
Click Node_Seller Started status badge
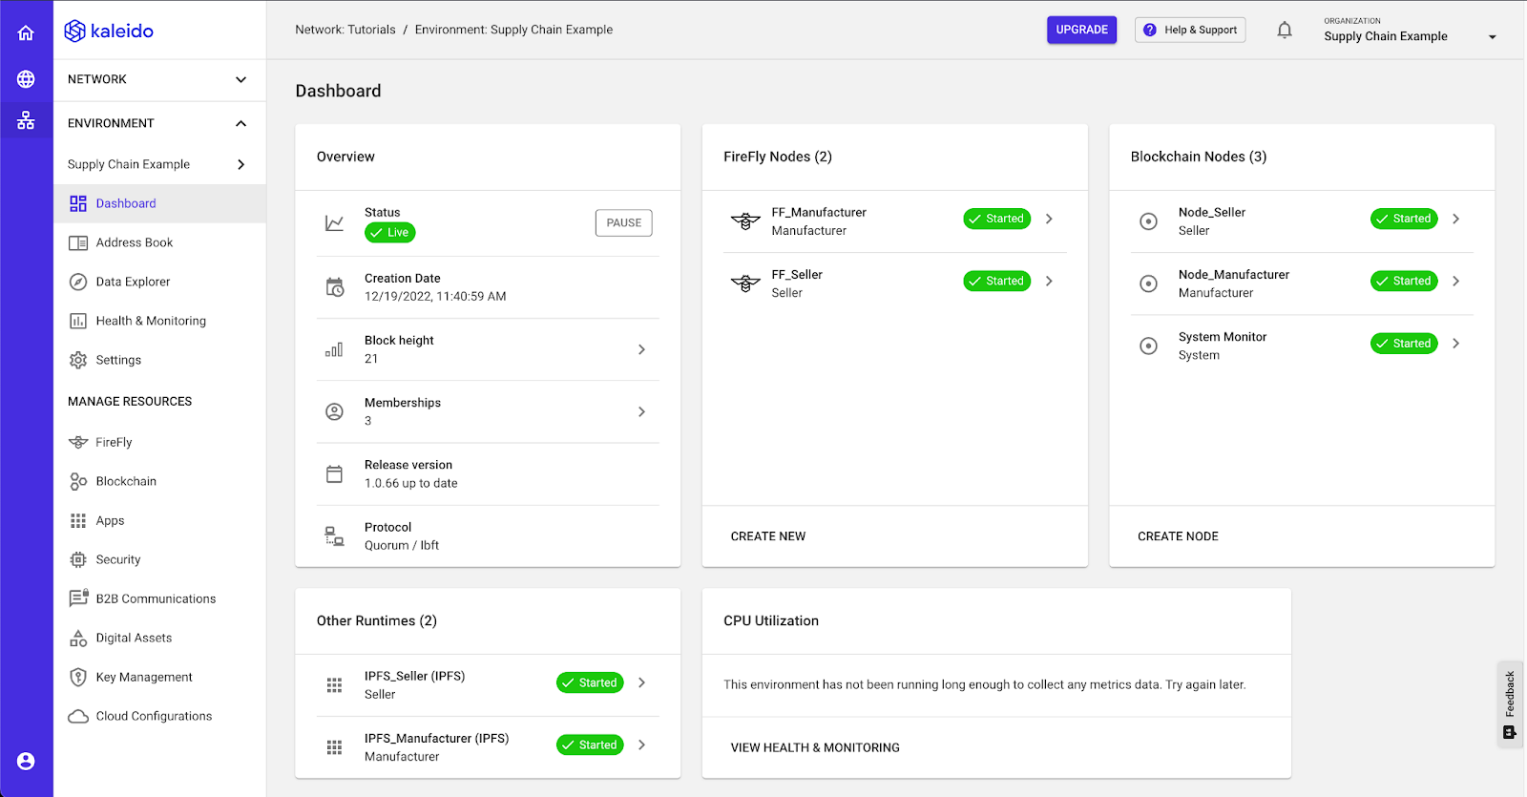(1404, 219)
